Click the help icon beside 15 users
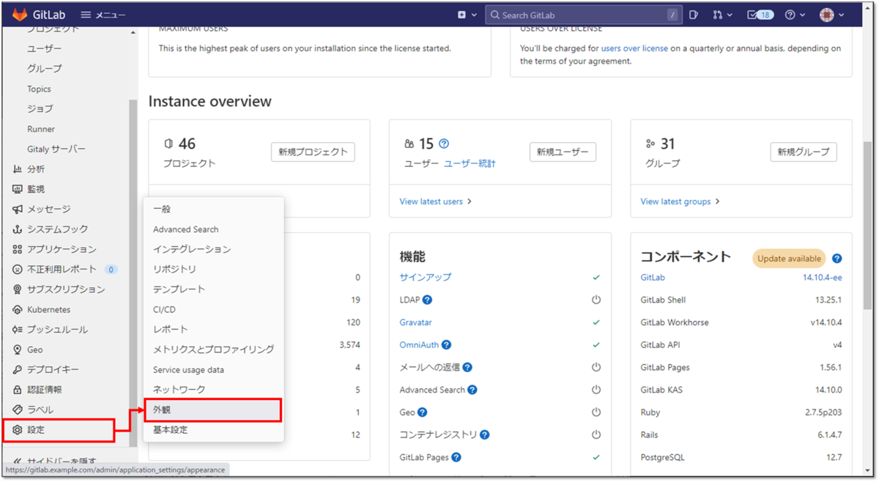 (x=444, y=144)
